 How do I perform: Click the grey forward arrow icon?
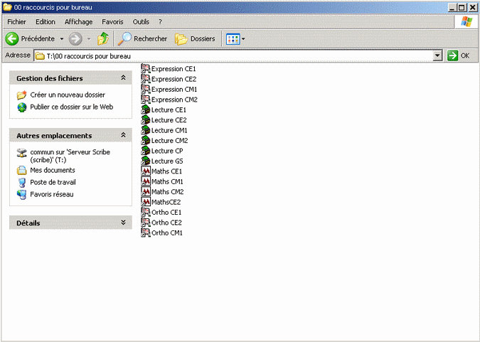(x=75, y=39)
